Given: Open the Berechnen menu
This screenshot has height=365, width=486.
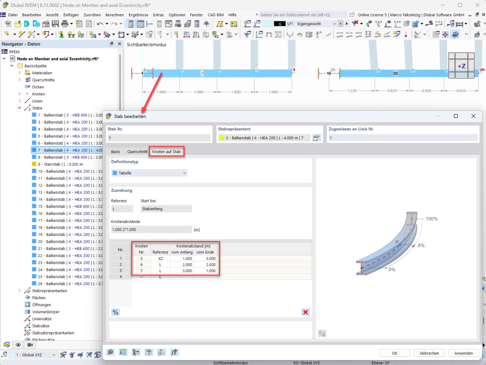Looking at the screenshot, I should pyautogui.click(x=114, y=15).
